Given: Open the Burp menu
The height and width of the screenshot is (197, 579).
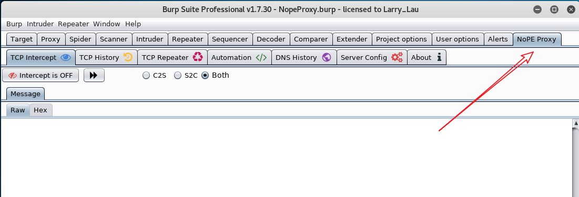Looking at the screenshot, I should coord(14,24).
